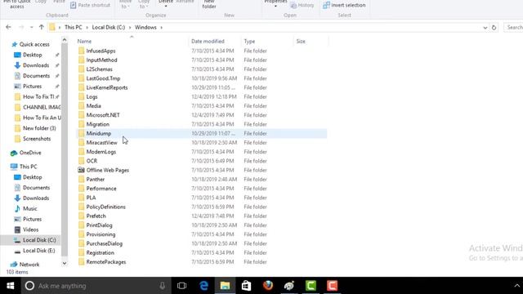
Task: Select the LiveKernelReports folder name
Action: (107, 87)
